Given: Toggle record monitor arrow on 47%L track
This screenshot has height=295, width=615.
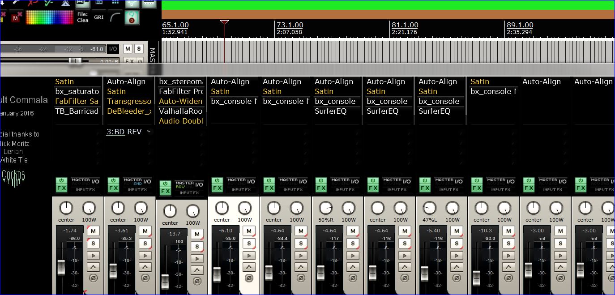Looking at the screenshot, I should (457, 256).
